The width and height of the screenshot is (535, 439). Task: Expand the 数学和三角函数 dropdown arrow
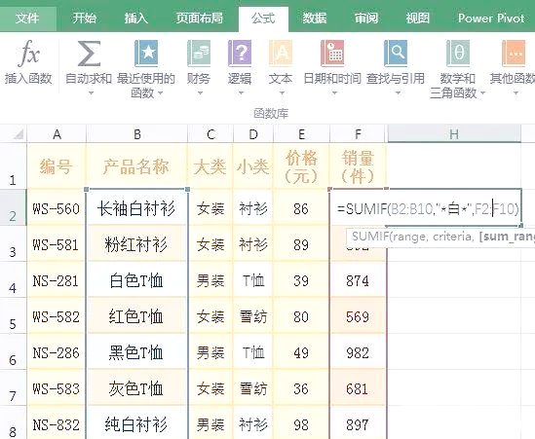pos(482,92)
